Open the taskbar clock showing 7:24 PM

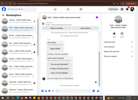[x=129, y=98]
